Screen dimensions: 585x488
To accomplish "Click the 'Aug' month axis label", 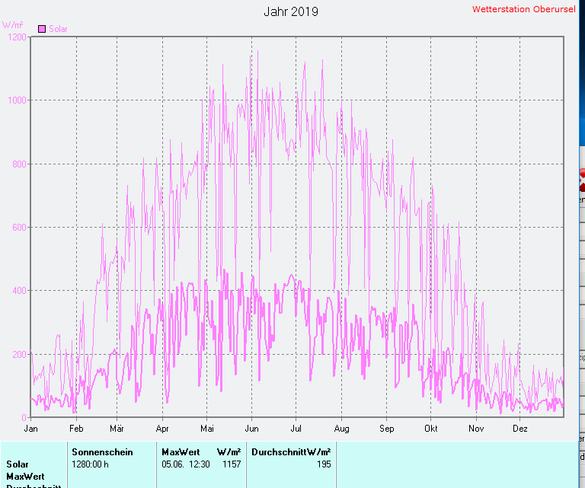I will (342, 429).
